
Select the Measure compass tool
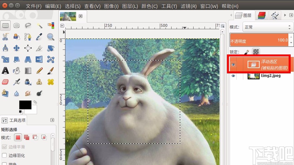[x=5, y=48]
